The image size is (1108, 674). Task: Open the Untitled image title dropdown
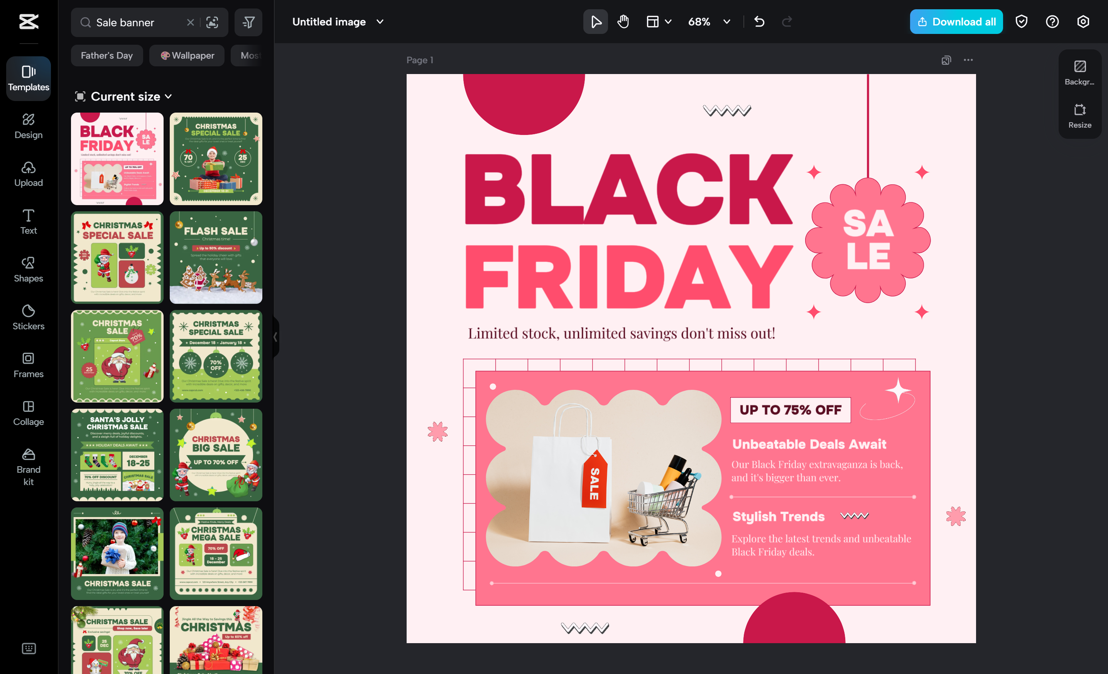[380, 21]
